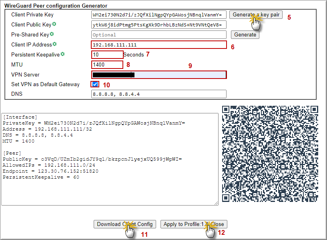This screenshot has width=327, height=240.
Task: Click into the Client Public Key field
Action: [x=158, y=25]
